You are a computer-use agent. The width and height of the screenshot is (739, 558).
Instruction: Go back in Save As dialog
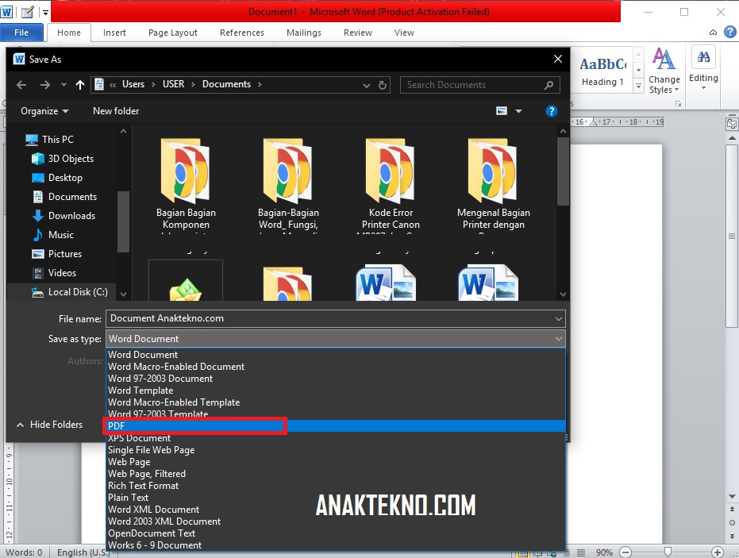point(21,85)
